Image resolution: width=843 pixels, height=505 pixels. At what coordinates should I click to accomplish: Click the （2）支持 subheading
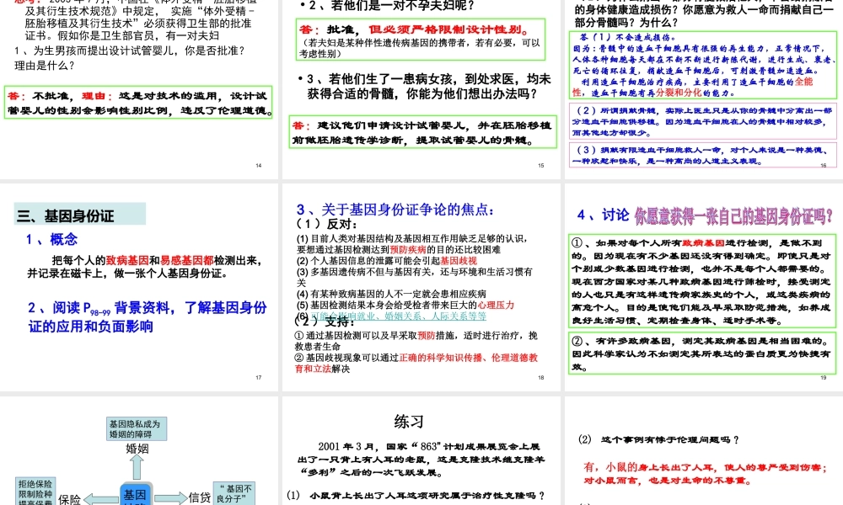coord(325,322)
